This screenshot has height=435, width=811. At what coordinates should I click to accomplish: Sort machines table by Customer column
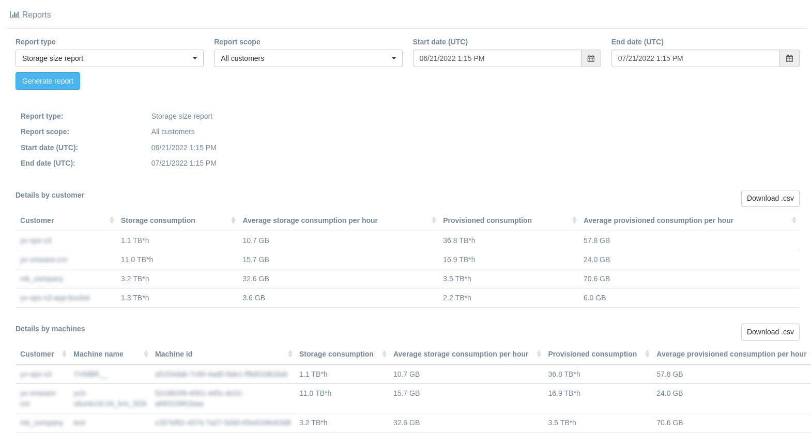coord(37,354)
